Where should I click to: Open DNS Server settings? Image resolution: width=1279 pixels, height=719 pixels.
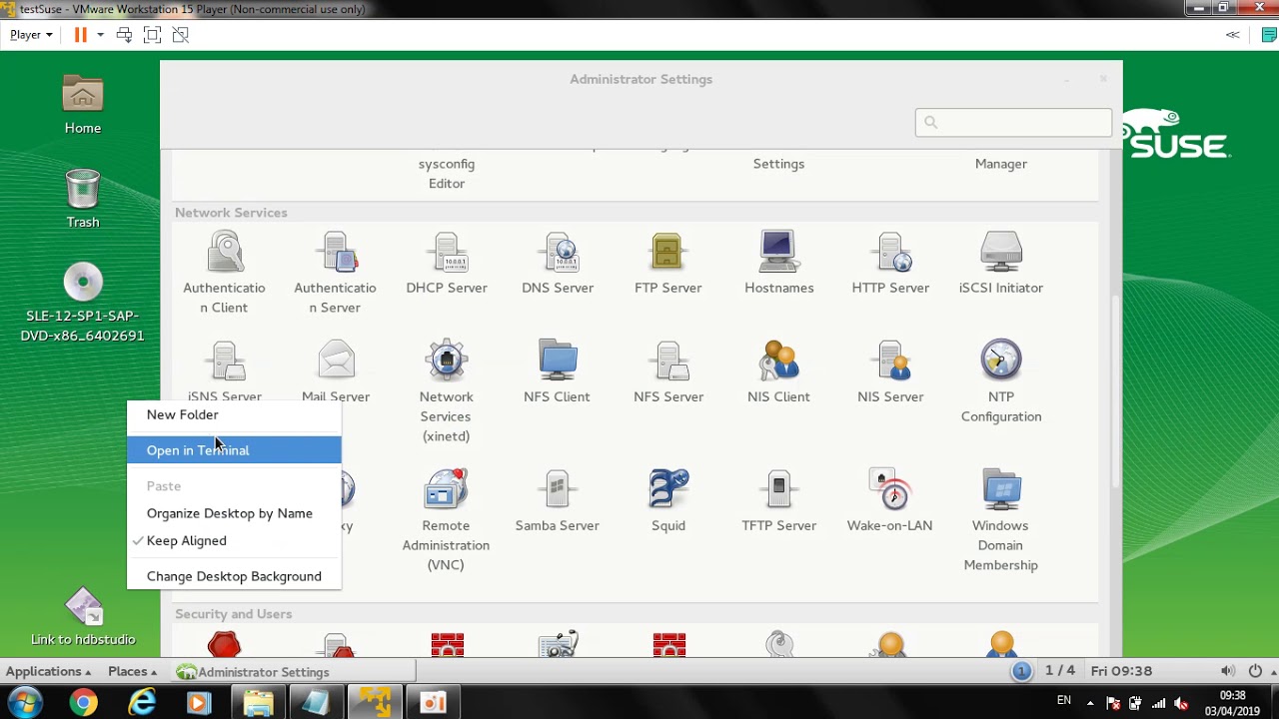coord(558,263)
